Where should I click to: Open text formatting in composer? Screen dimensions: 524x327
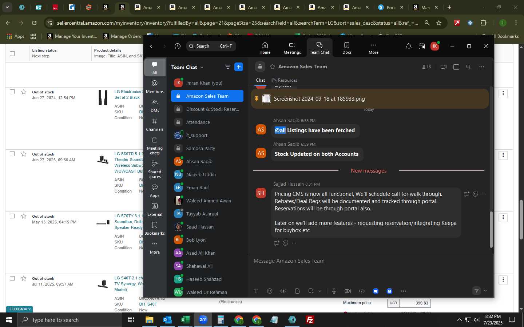point(256,291)
